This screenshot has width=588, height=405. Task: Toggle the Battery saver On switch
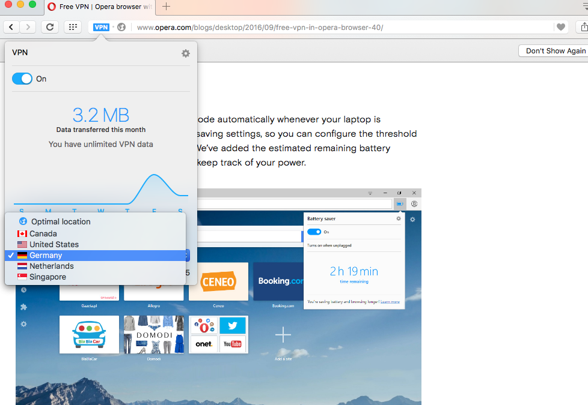pyautogui.click(x=314, y=232)
